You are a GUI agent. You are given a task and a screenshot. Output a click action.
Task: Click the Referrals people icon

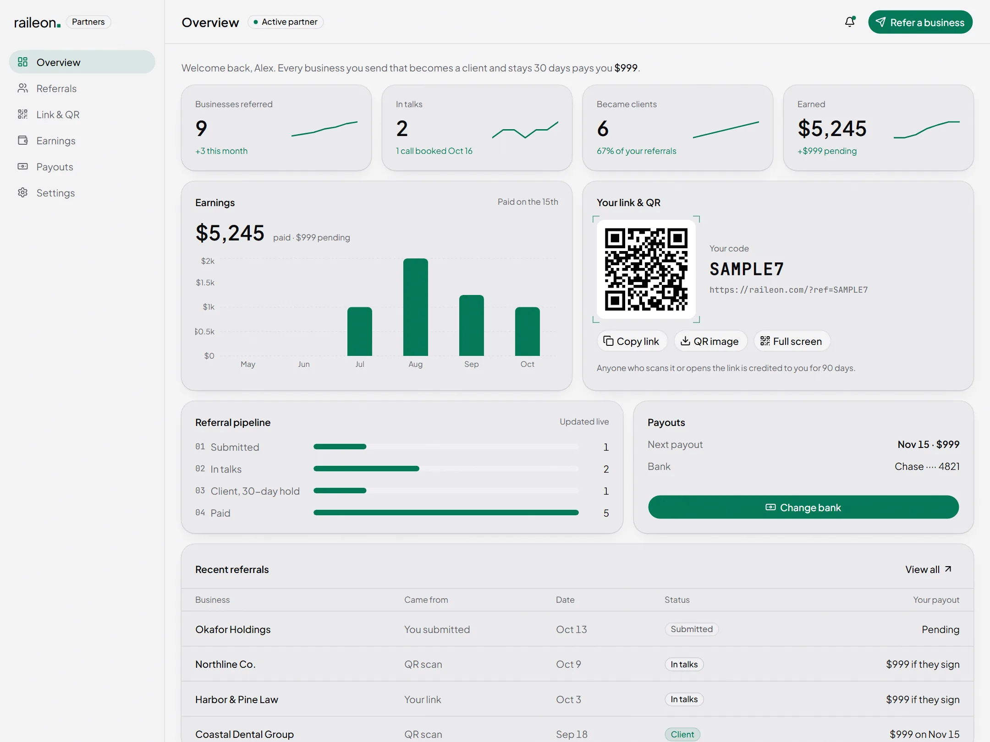pos(22,88)
